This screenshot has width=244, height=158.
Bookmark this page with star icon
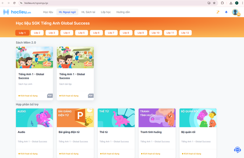click(x=214, y=3)
